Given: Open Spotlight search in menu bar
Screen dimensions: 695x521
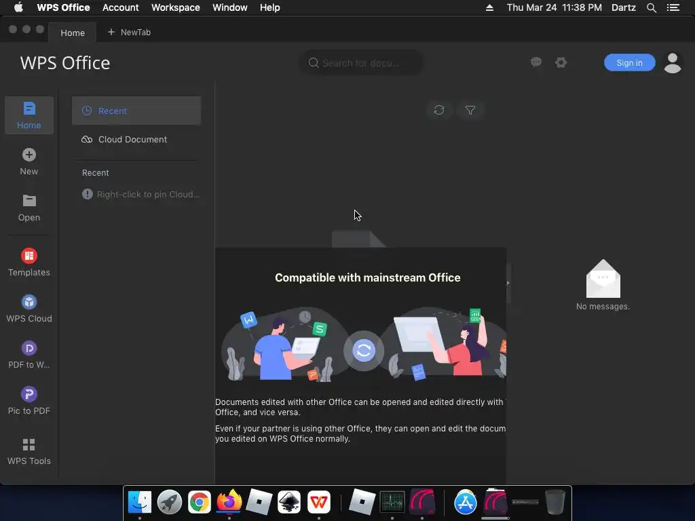Looking at the screenshot, I should point(652,7).
